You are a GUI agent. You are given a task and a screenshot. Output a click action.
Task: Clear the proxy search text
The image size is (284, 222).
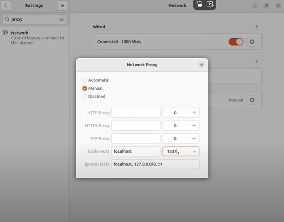tap(61, 19)
